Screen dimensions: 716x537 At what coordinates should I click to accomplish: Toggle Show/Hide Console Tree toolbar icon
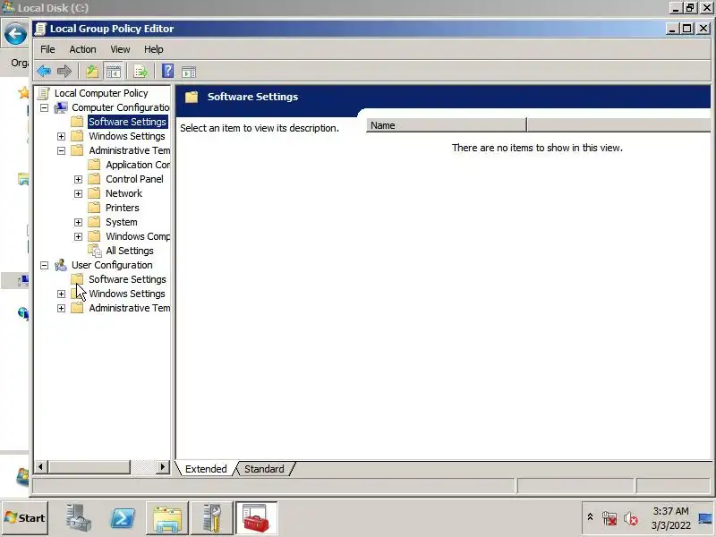tap(113, 72)
